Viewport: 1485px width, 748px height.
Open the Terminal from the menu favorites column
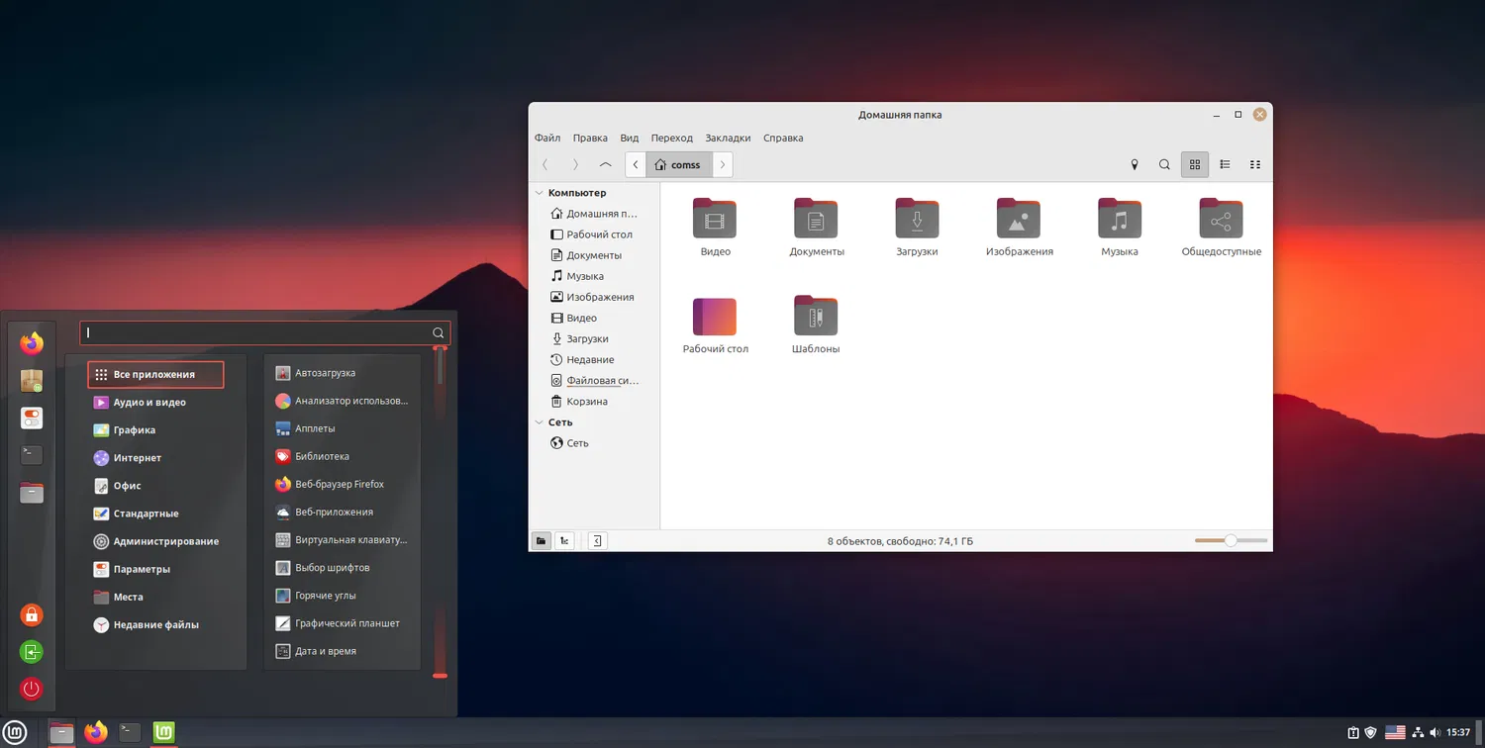(x=32, y=455)
